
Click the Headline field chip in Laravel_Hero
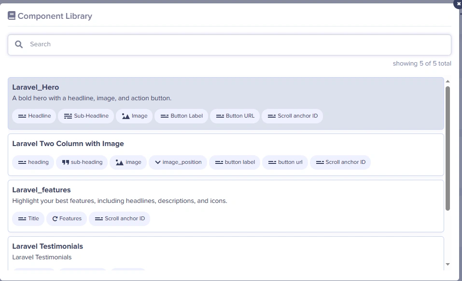tap(34, 116)
